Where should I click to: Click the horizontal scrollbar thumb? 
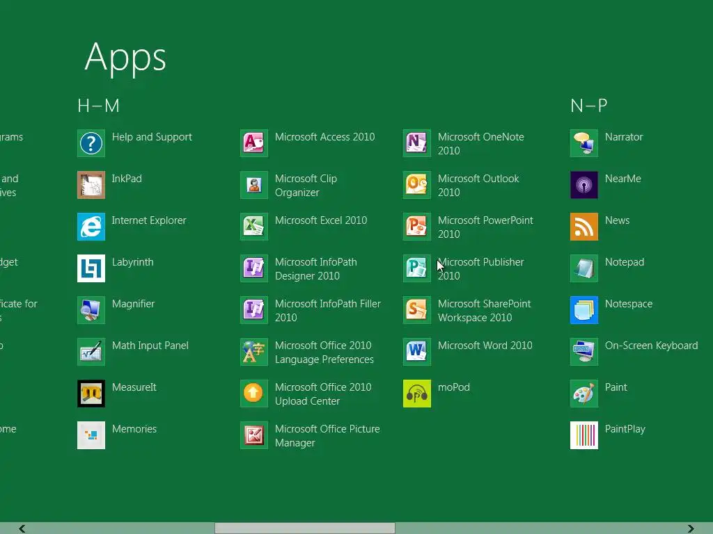[x=305, y=528]
